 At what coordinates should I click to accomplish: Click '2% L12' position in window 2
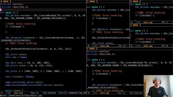[x=122, y=46]
